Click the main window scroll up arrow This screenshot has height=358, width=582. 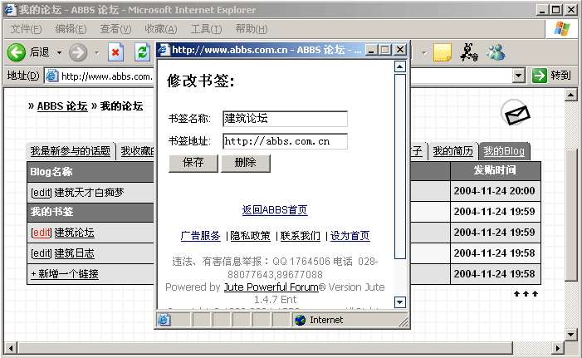pos(571,95)
